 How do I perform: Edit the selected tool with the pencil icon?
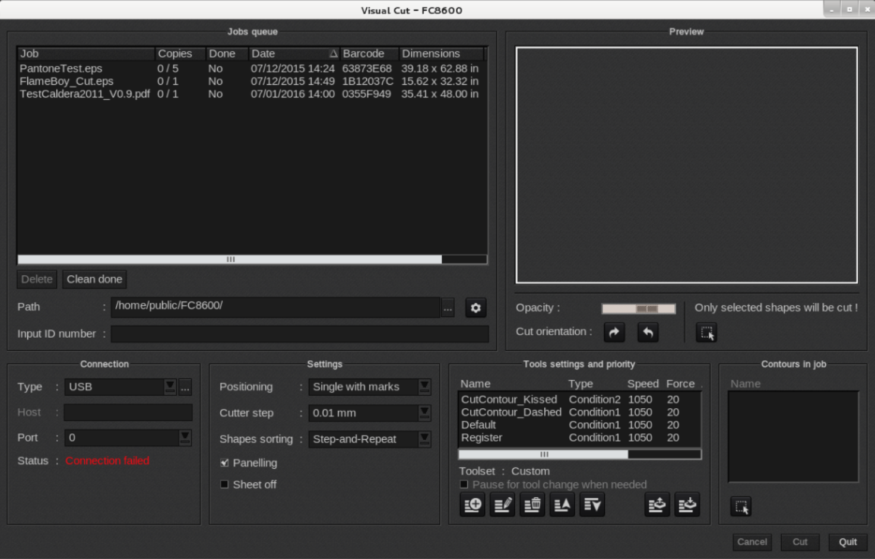point(502,504)
